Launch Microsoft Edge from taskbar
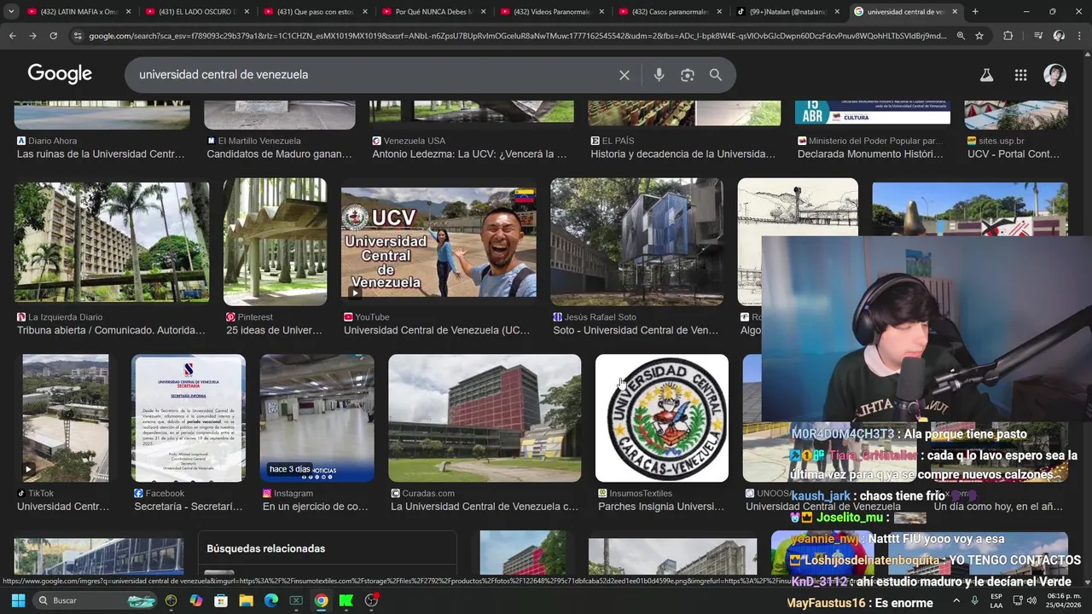Screen dimensions: 1092x614 271,600
